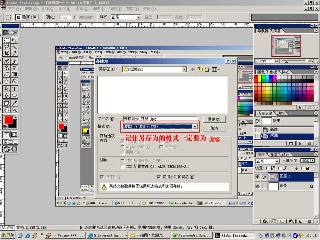Select the Rectangular Marquee tool in toolbox

[6, 40]
